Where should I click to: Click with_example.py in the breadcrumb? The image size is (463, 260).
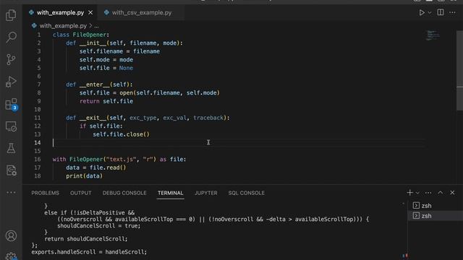[63, 26]
